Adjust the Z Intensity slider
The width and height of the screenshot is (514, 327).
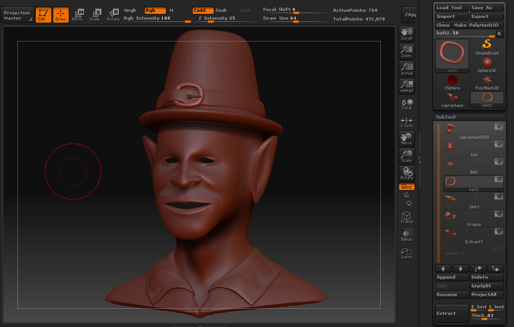(x=211, y=21)
